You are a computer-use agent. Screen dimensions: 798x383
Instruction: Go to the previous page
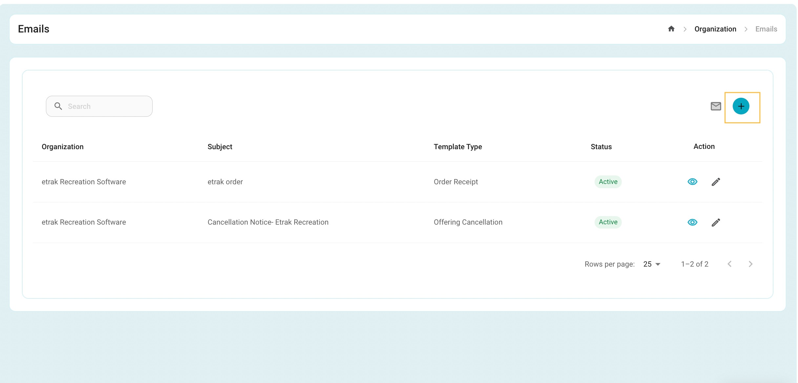[729, 264]
